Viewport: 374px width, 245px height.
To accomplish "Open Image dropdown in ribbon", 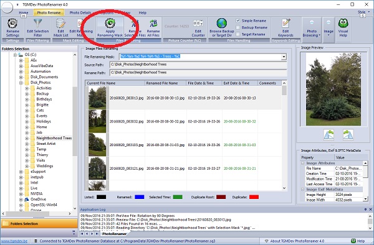I will pyautogui.click(x=328, y=30).
